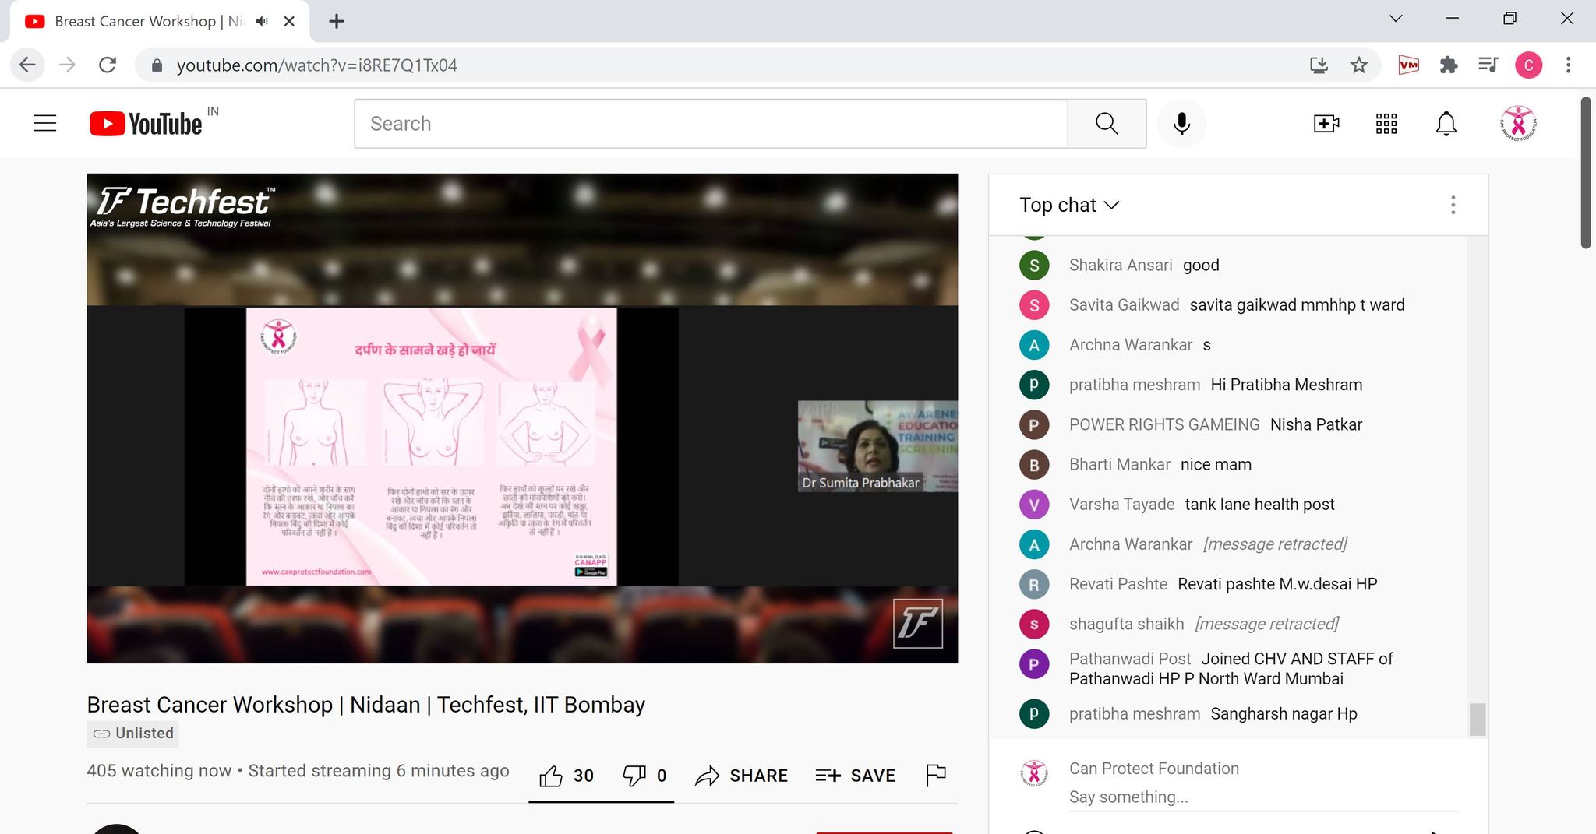Click the Say something chat input
Image resolution: width=1596 pixels, height=834 pixels.
point(1262,797)
